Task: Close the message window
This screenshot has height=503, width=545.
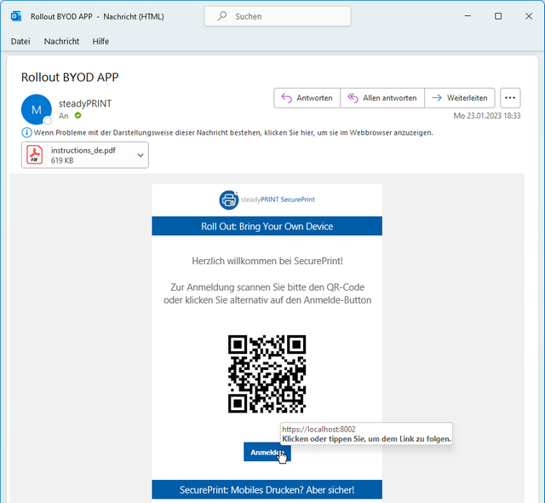Action: tap(529, 16)
